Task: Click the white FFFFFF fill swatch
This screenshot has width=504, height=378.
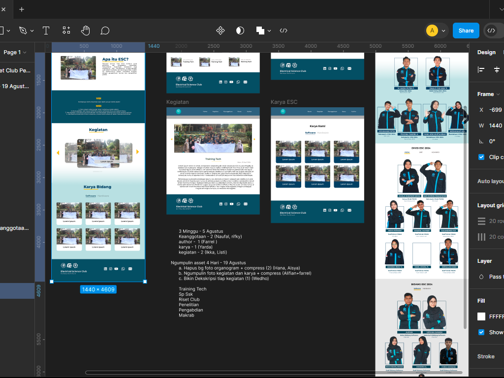Action: coord(481,316)
